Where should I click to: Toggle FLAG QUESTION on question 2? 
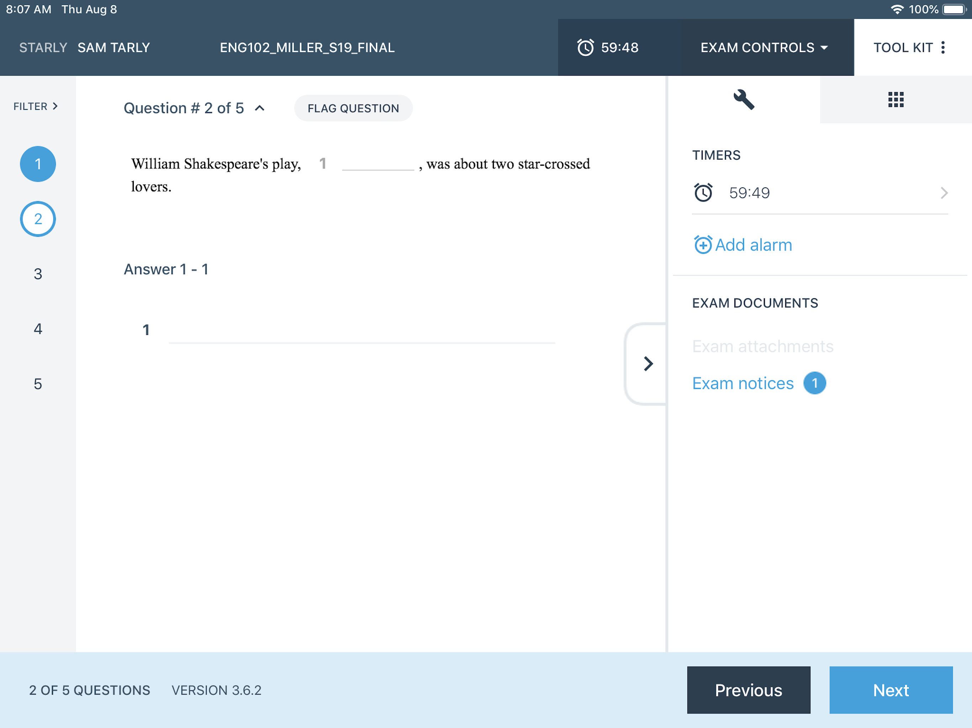(353, 108)
